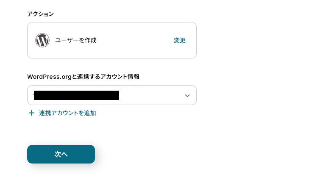The height and width of the screenshot is (183, 324).
Task: Click the アクション section label
Action: pyautogui.click(x=40, y=14)
